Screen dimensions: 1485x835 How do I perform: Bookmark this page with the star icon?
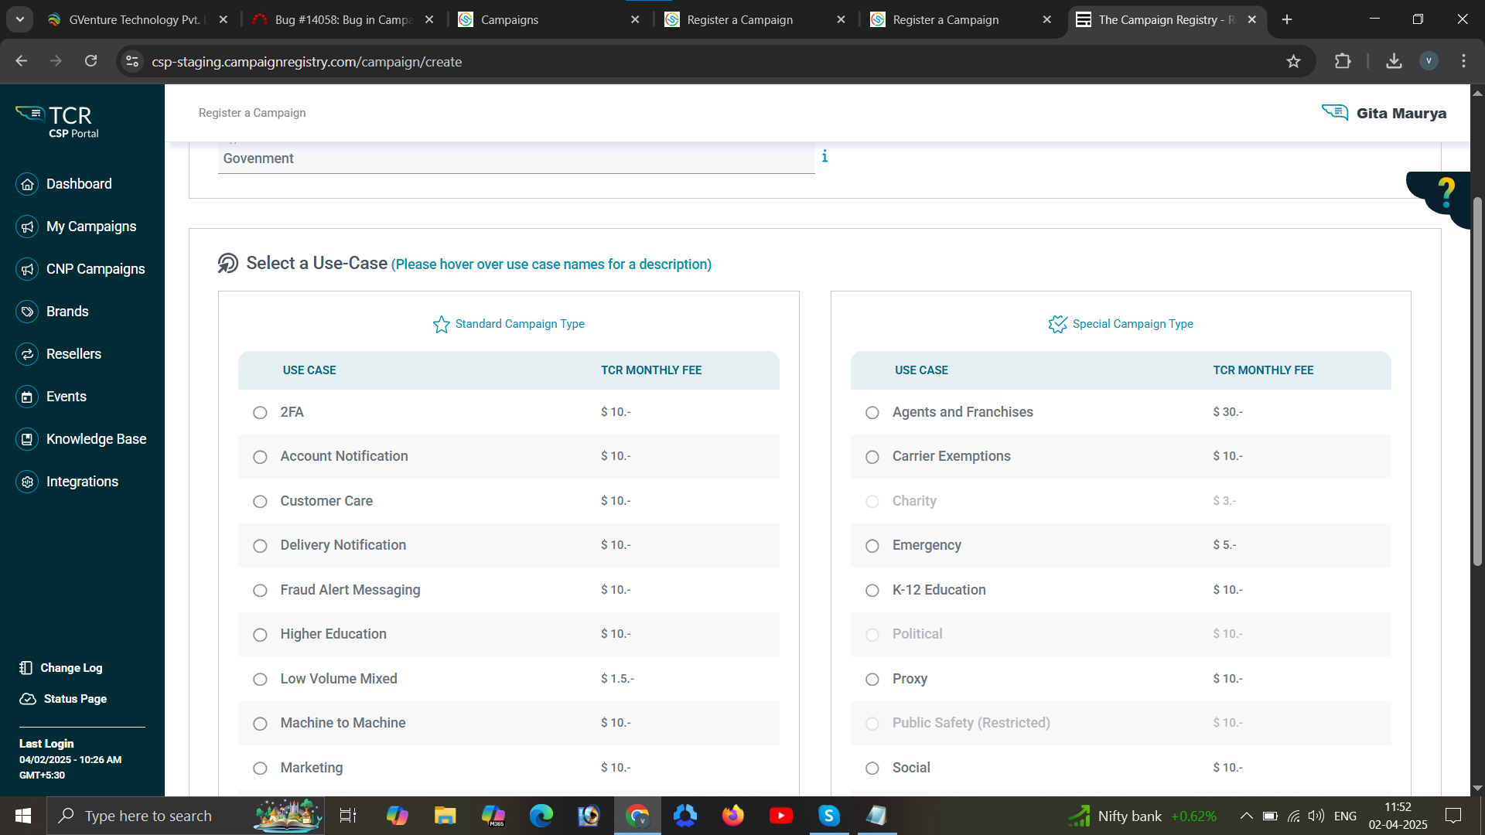(1293, 62)
